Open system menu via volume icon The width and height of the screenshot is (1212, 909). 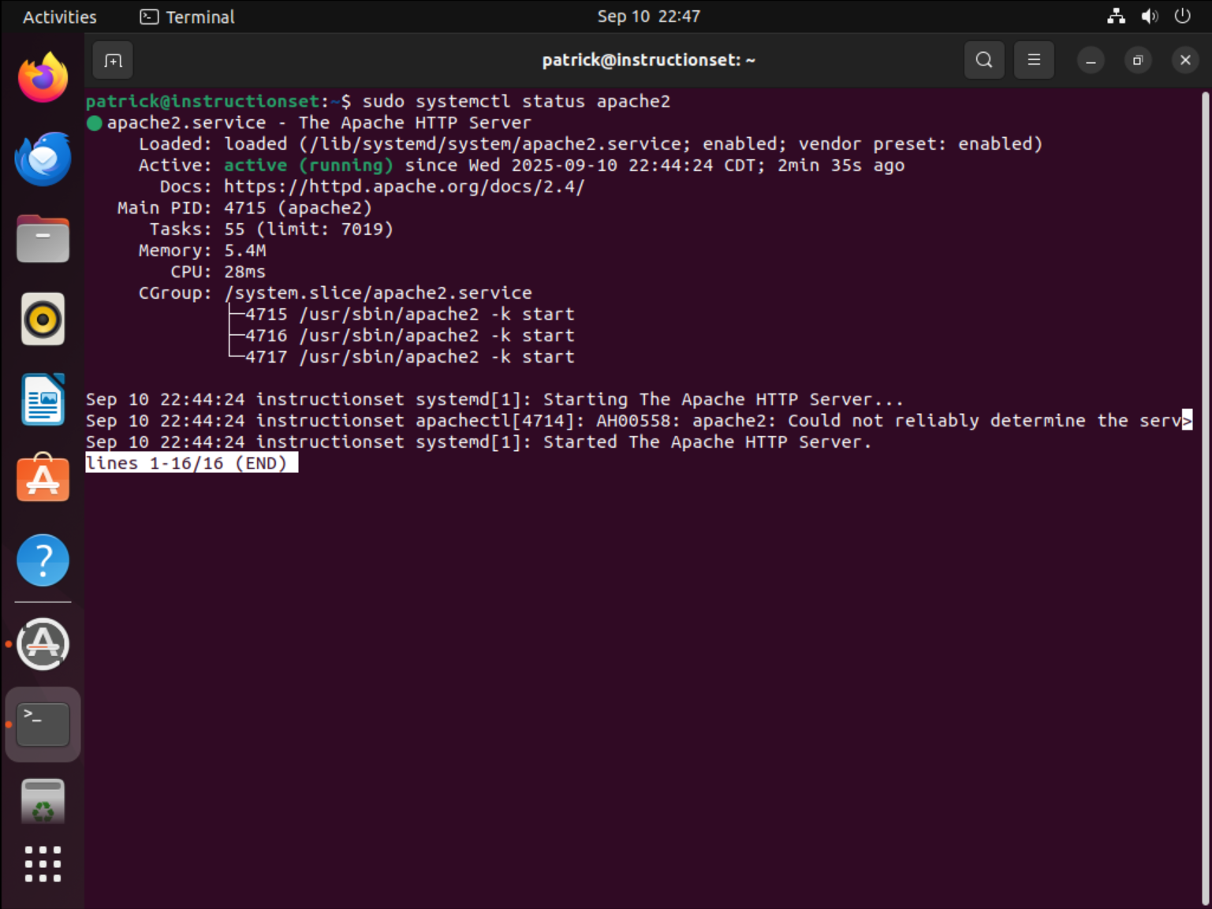(x=1150, y=17)
